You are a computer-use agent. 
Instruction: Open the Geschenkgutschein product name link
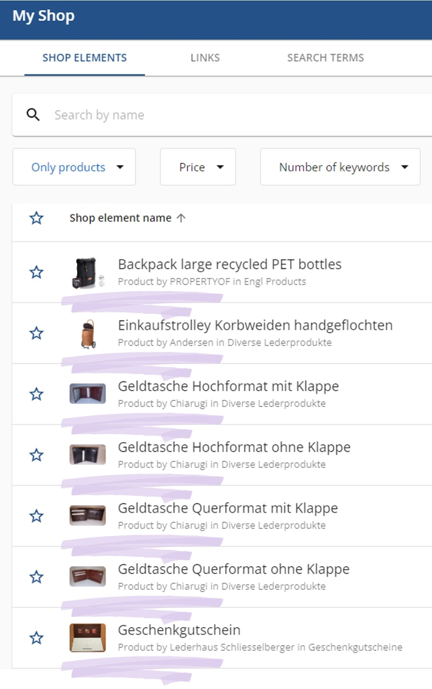[179, 630]
